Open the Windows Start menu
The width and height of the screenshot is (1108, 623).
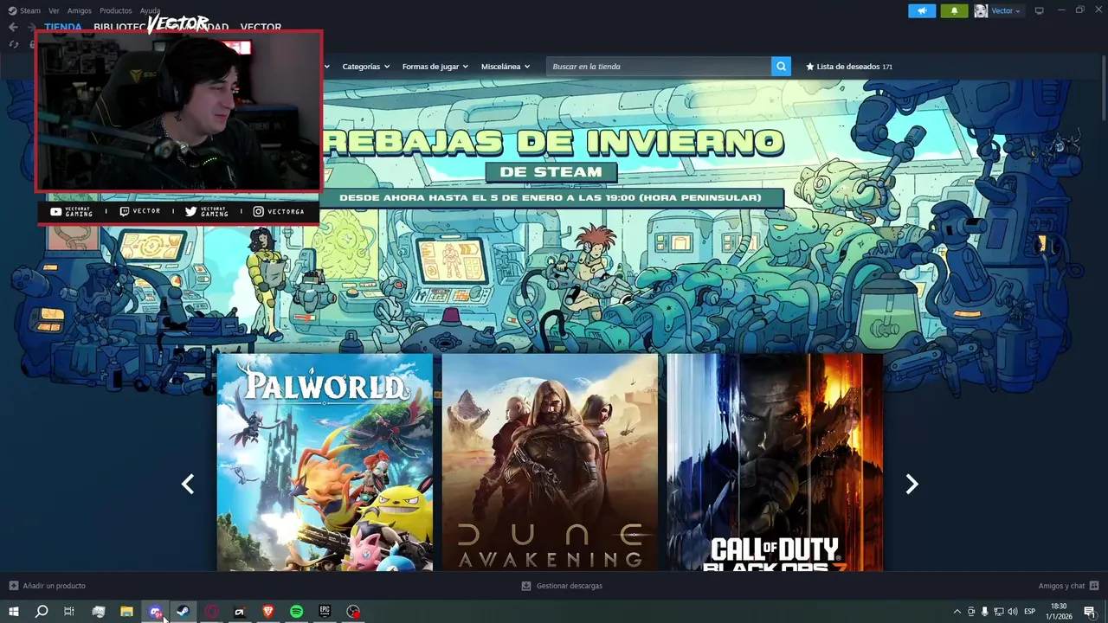[13, 612]
